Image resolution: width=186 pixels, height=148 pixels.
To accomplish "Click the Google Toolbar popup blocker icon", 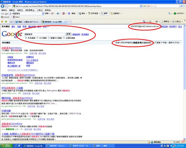I will (64, 14).
